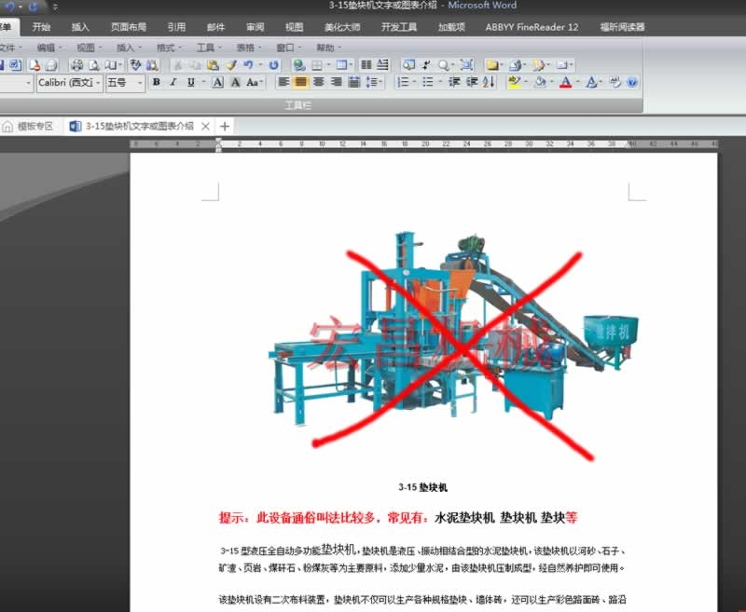Click the blue help question mark icon
The image size is (746, 612).
point(633,83)
